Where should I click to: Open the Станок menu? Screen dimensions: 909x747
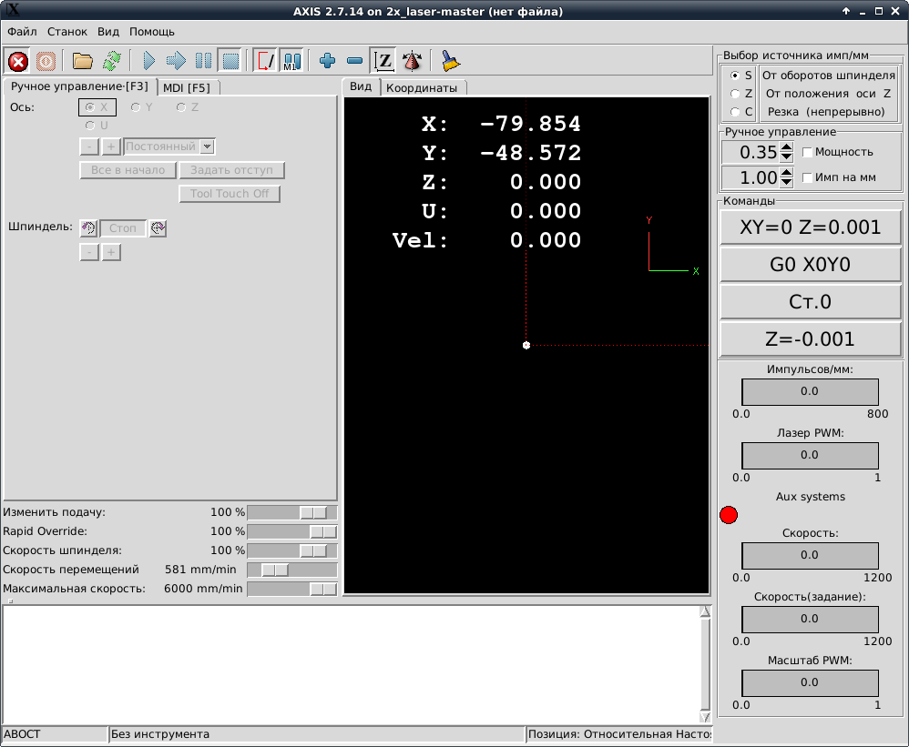click(x=67, y=32)
